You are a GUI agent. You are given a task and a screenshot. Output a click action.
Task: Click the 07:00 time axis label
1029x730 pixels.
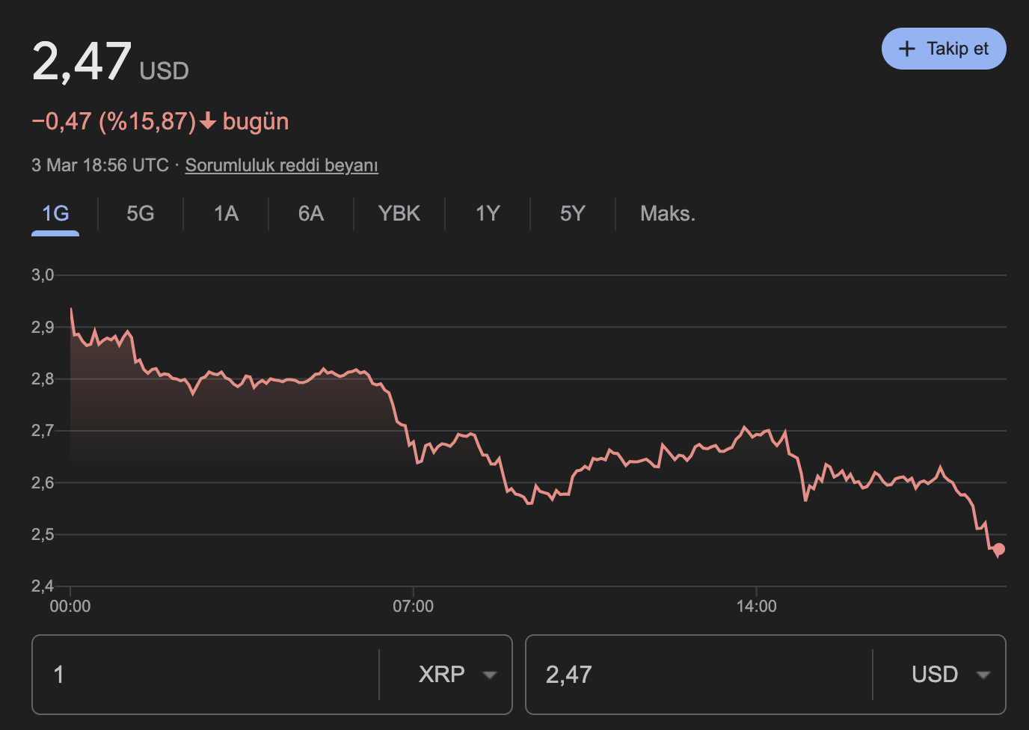[x=413, y=606]
